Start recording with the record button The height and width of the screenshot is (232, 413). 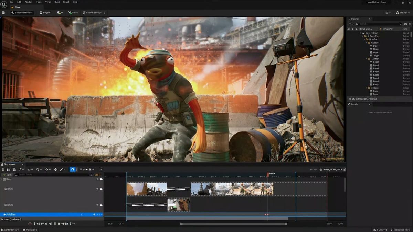tap(30, 224)
